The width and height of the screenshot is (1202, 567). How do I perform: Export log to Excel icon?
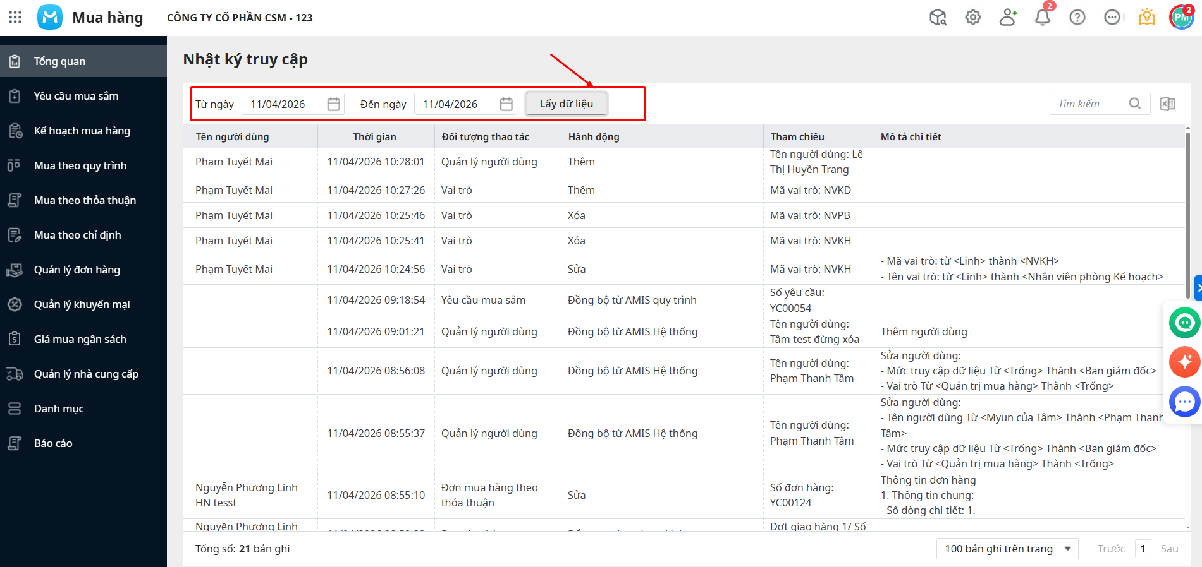pos(1167,104)
